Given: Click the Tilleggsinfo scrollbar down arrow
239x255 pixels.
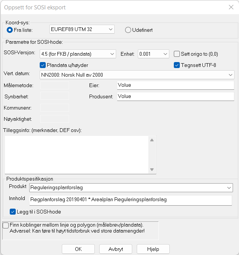Looking at the screenshot, I should (x=152, y=169).
